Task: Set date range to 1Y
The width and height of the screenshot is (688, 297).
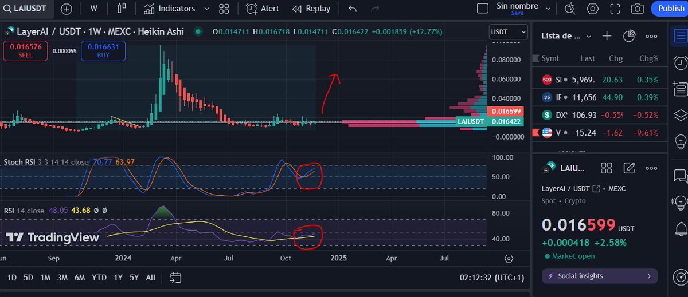Action: coord(118,278)
